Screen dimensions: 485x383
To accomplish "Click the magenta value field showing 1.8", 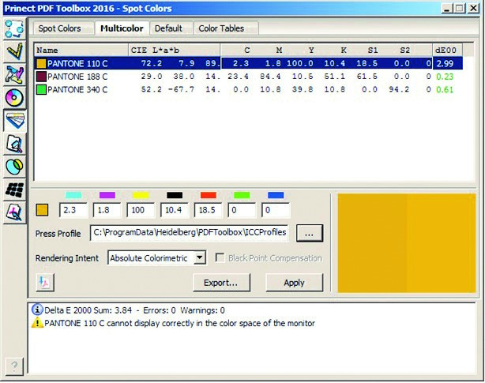I will click(x=107, y=210).
